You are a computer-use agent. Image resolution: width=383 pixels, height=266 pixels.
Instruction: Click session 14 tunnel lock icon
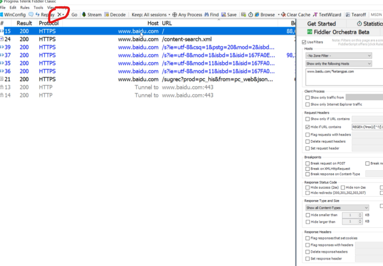(2, 95)
